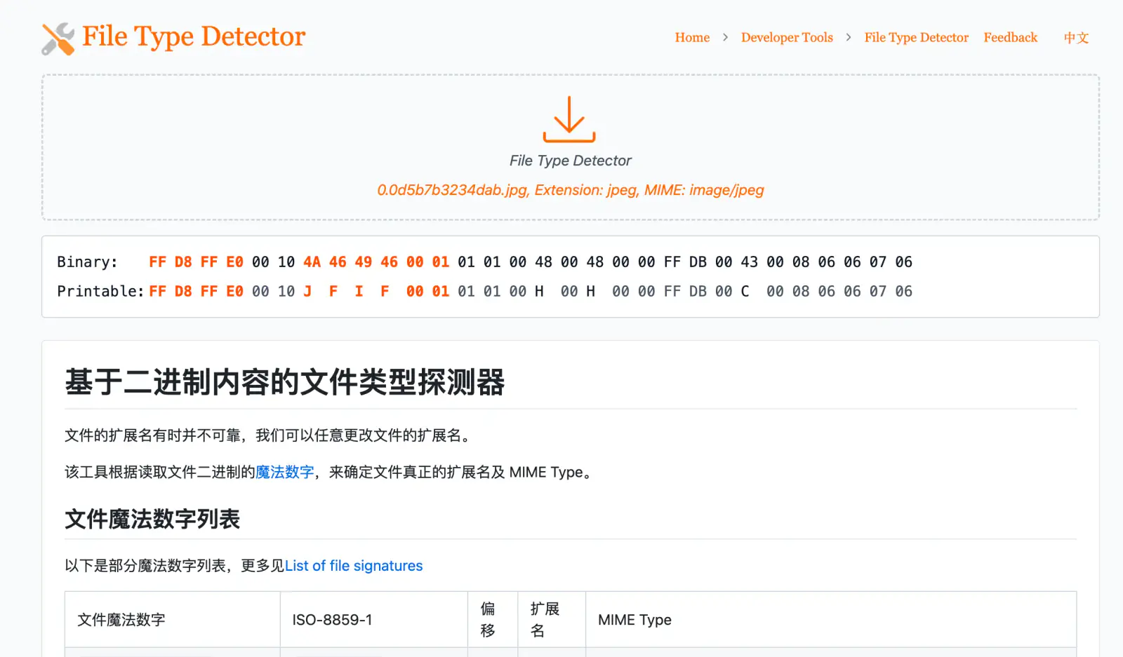Select File Type Detector breadcrumb link
Screen dimensions: 1123x657
916,38
